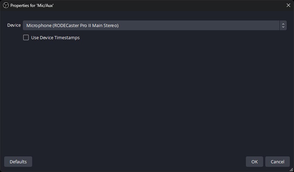
Task: Click the OBS logo icon in title bar
Action: [6, 5]
